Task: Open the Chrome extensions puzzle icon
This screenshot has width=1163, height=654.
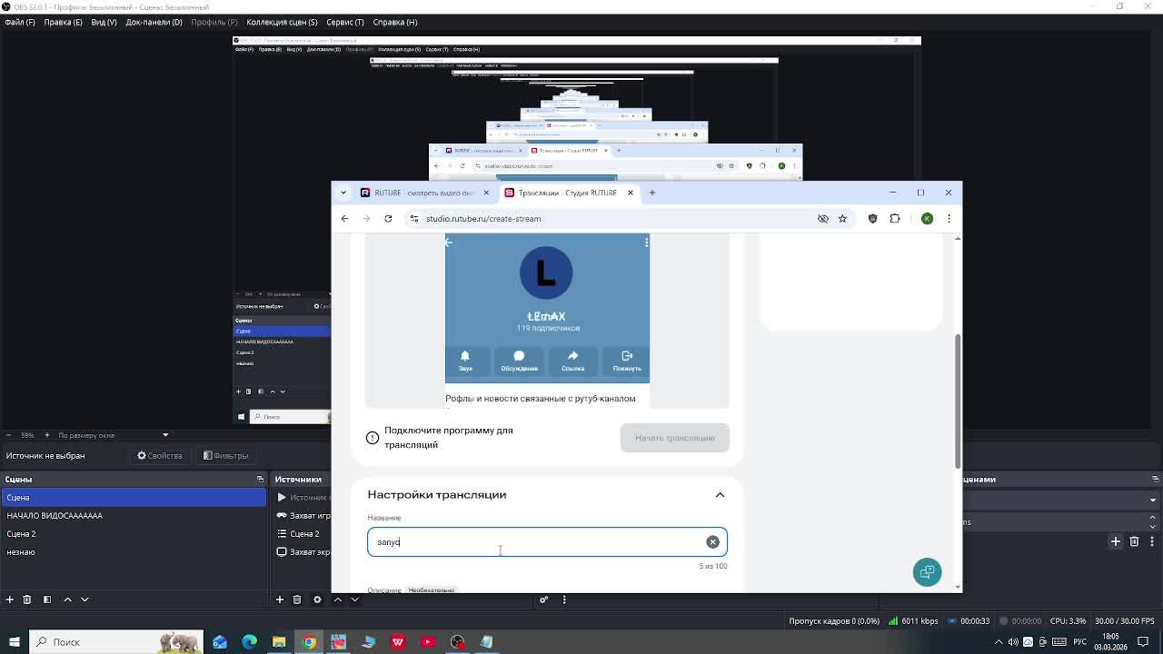Action: 895,219
